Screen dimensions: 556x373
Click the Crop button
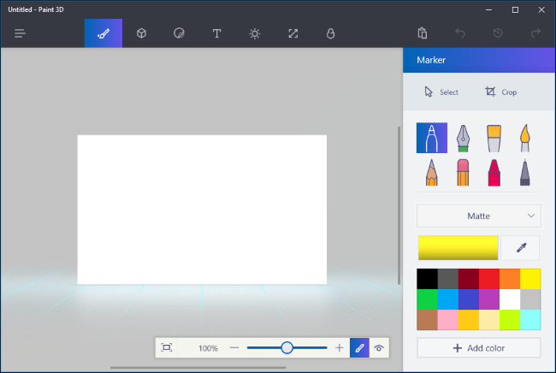click(x=500, y=92)
